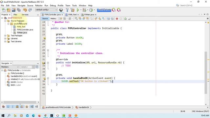210x118 pixels.
Task: Expand the Test Packages node
Action: (5, 36)
